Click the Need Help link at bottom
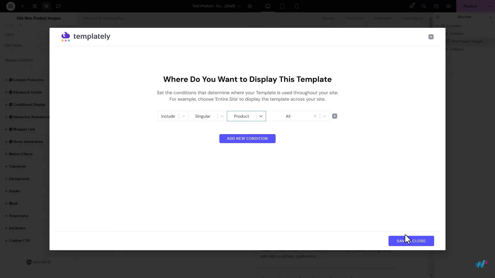Viewport: 495px width, 278px height. coord(39,262)
